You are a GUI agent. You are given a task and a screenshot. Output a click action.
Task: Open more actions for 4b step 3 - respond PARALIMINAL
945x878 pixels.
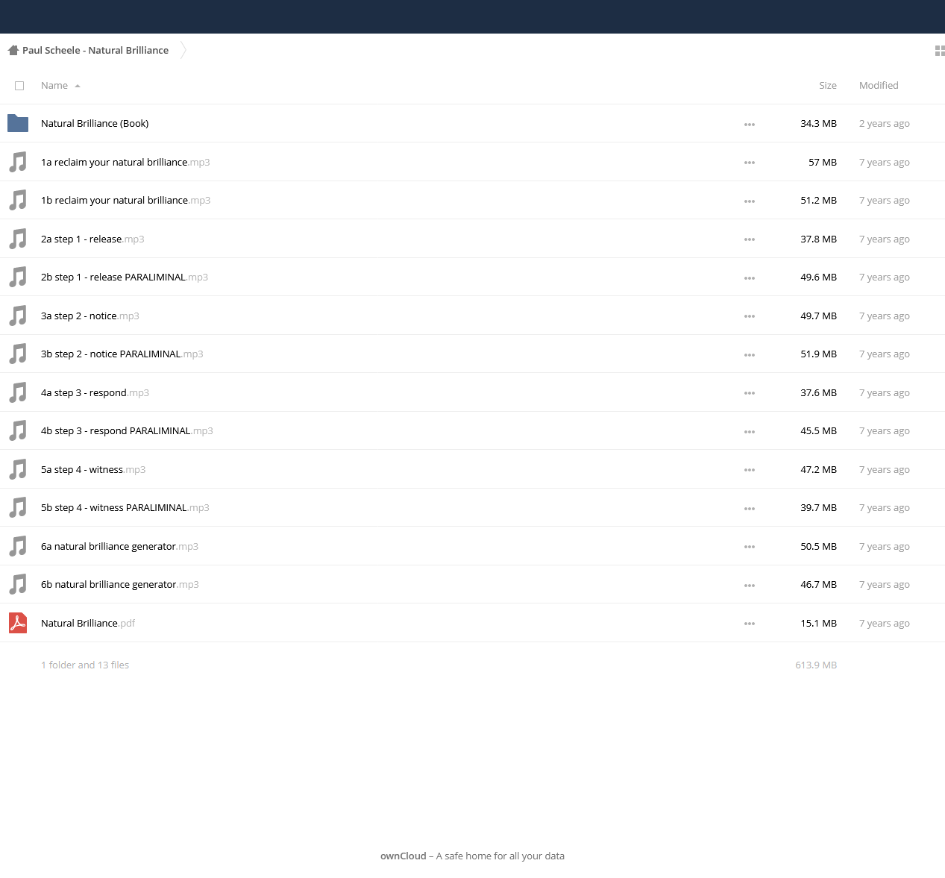(x=750, y=432)
